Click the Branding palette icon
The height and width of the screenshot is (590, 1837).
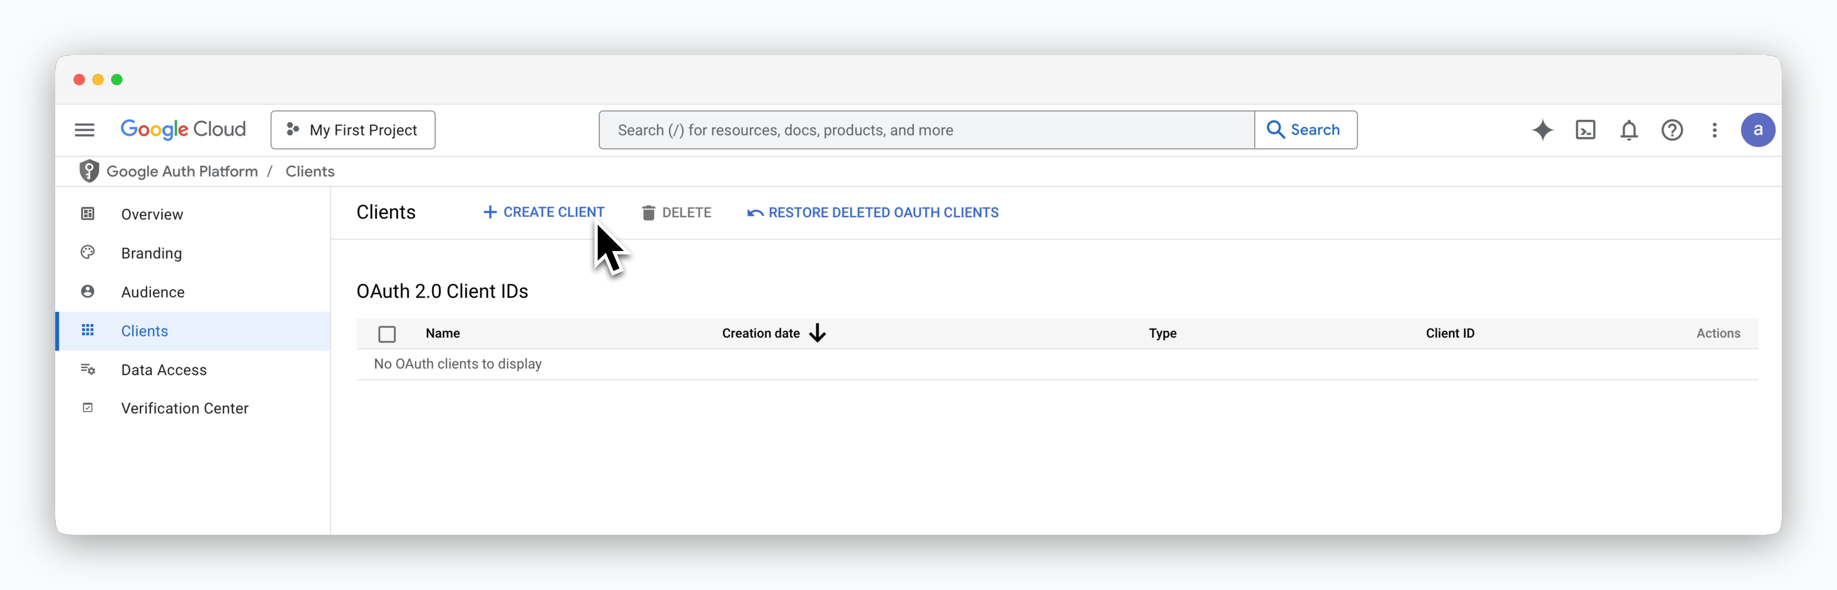88,252
